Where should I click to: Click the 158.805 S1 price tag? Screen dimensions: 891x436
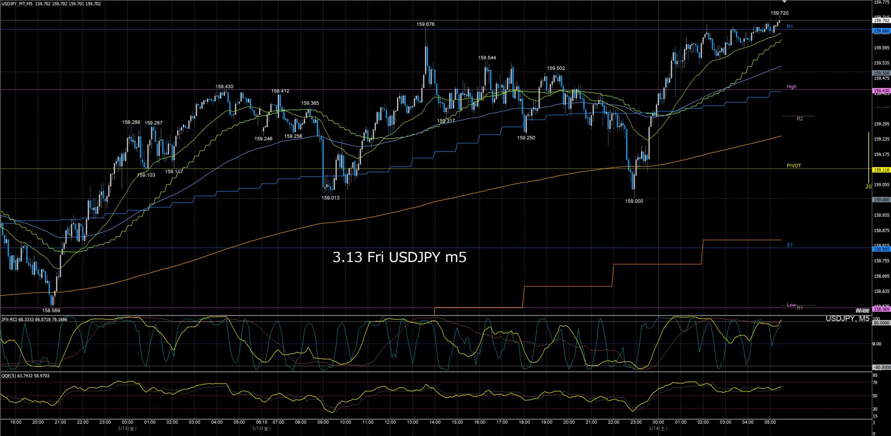click(x=881, y=249)
